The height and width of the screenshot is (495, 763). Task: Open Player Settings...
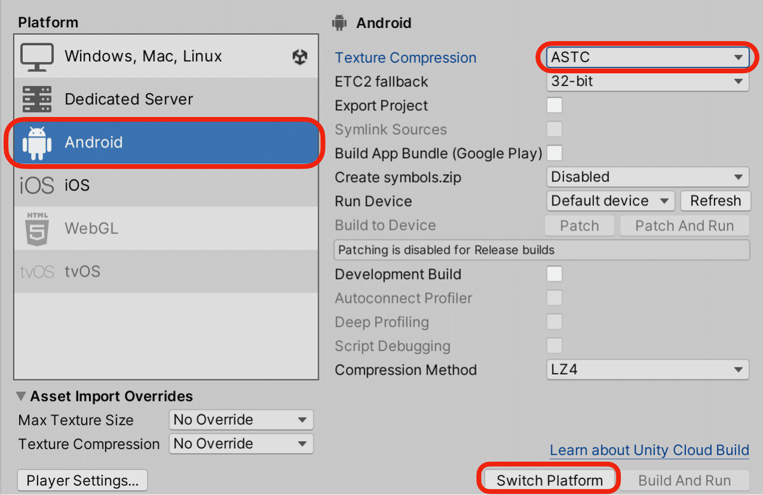click(x=83, y=480)
